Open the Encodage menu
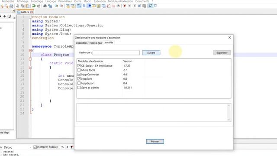 (37, 1)
